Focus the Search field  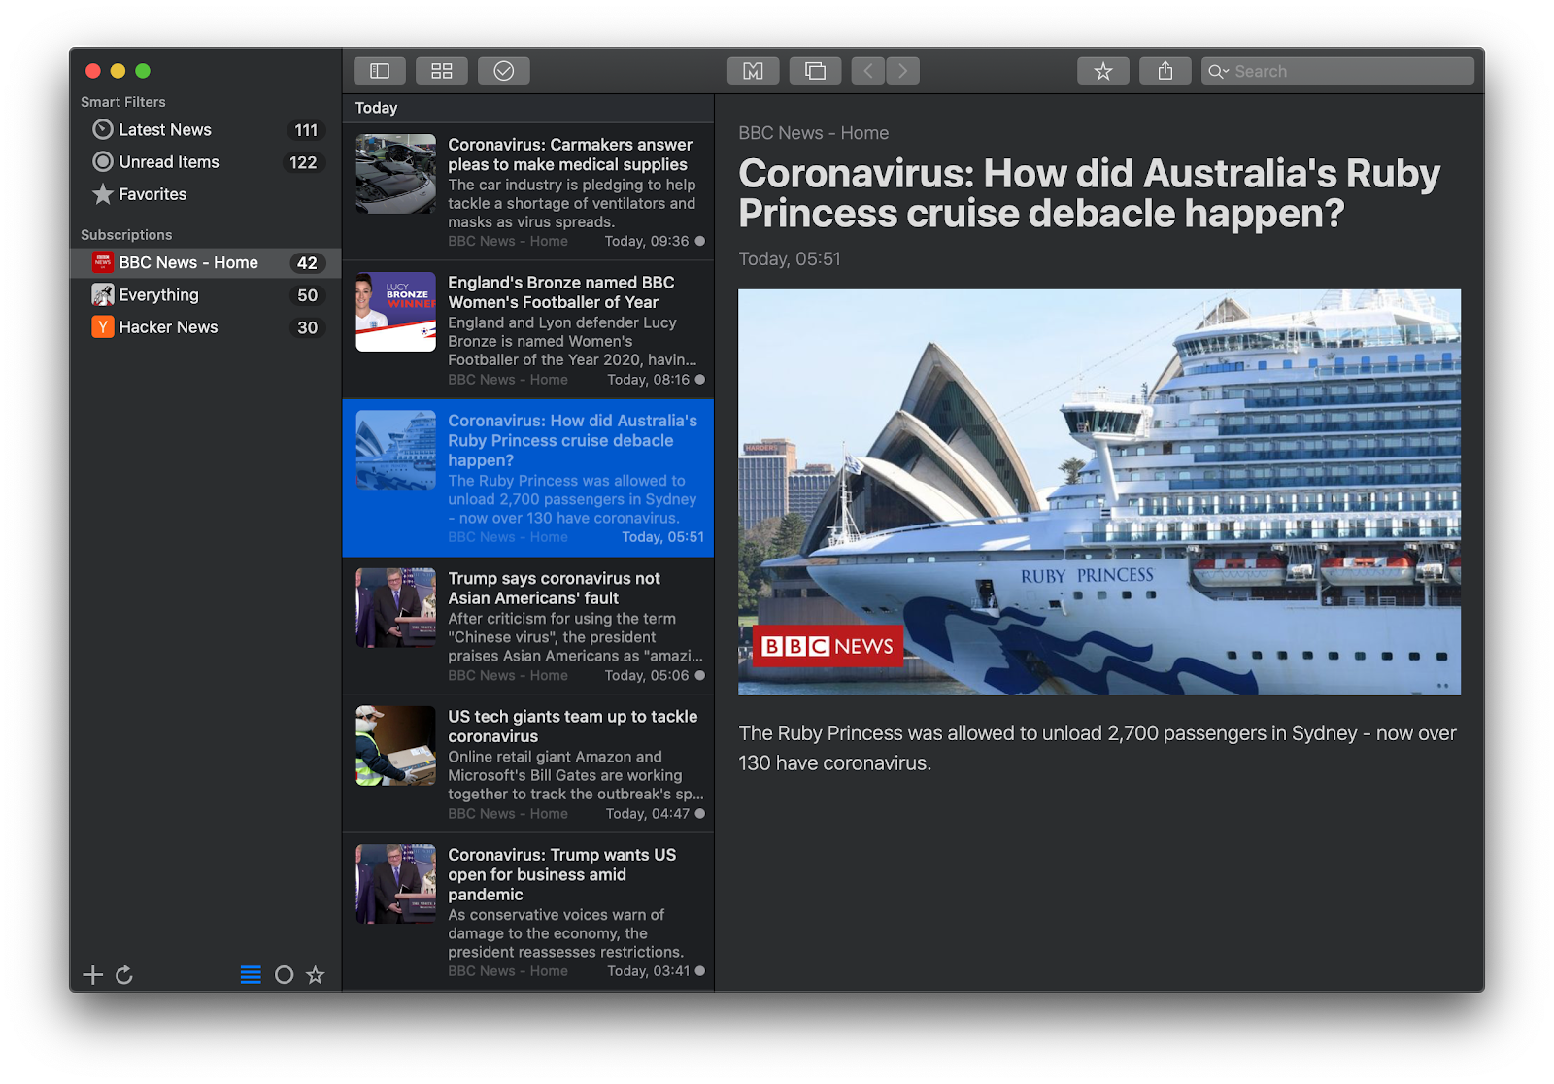point(1337,71)
